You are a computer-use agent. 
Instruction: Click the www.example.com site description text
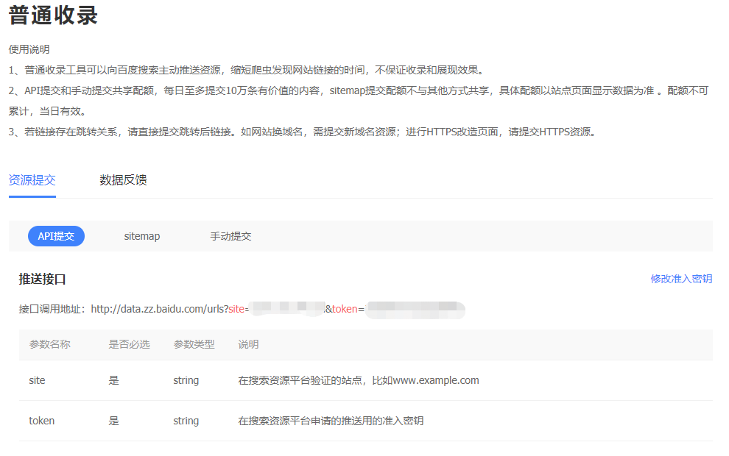[x=358, y=380]
